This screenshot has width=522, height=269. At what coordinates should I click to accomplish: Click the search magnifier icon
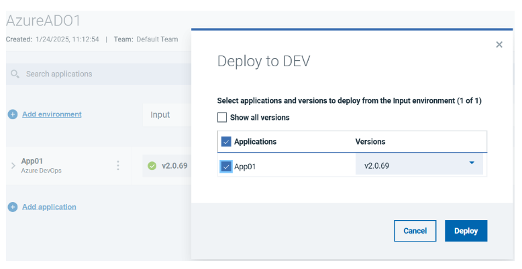tap(15, 74)
